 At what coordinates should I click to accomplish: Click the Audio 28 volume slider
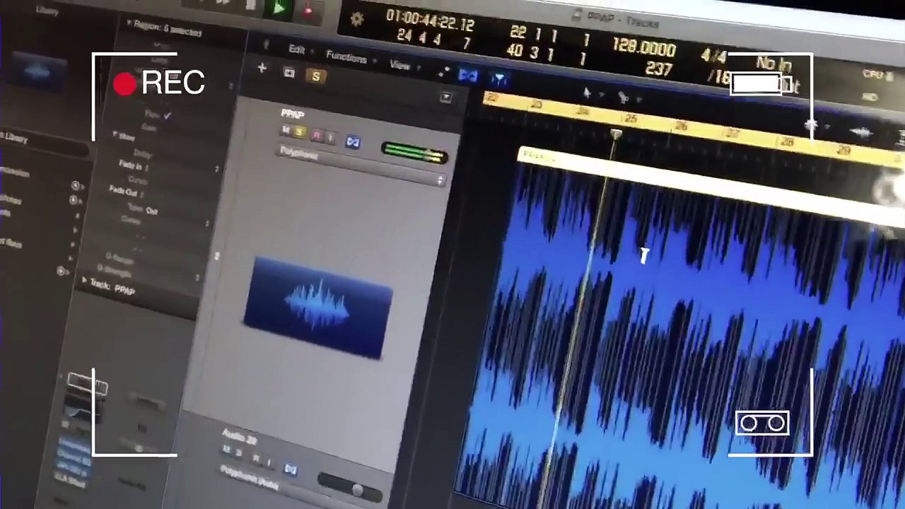350,487
